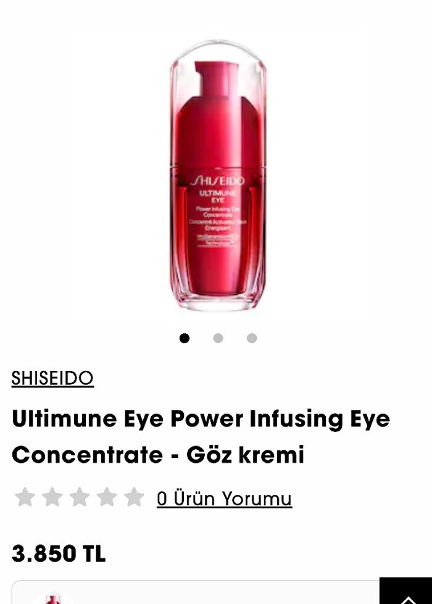
Task: Select the third rating star
Action: tap(80, 497)
